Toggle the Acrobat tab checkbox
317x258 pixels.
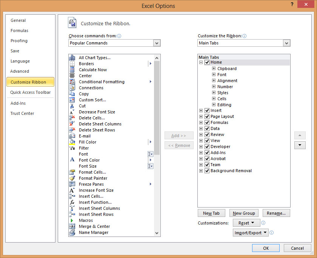[x=207, y=159]
